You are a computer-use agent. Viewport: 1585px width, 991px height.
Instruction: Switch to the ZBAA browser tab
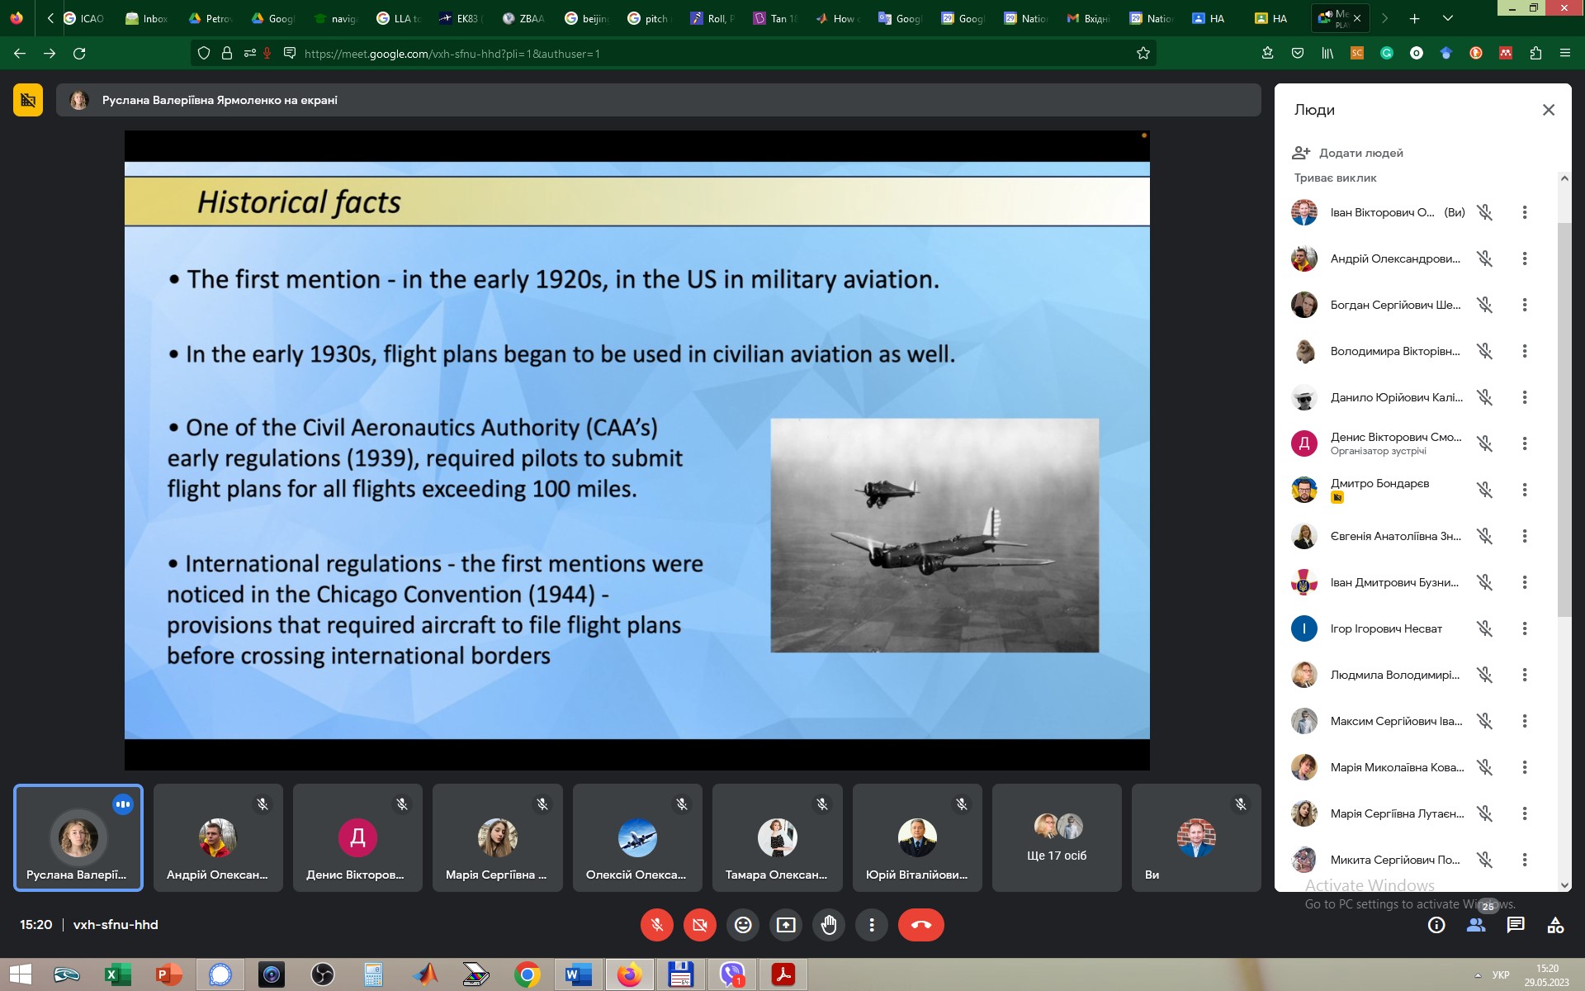523,18
